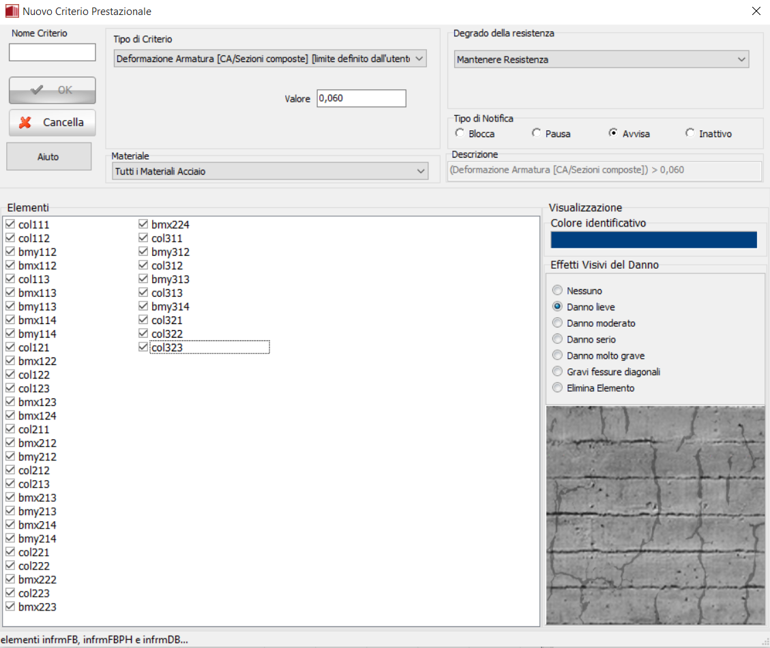770x648 pixels.
Task: Click the cracked concrete preview image
Action: tap(655, 515)
